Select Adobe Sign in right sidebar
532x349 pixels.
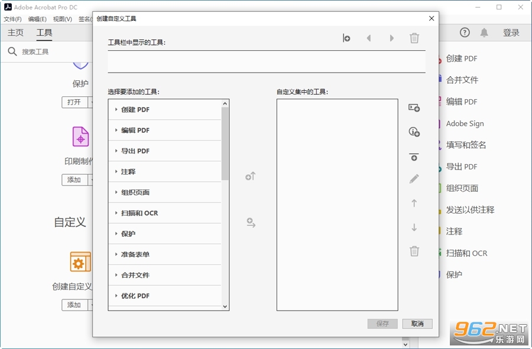465,123
